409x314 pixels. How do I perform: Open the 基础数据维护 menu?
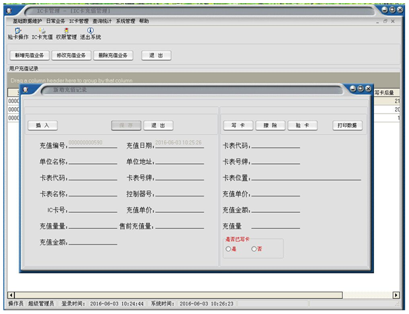[27, 21]
